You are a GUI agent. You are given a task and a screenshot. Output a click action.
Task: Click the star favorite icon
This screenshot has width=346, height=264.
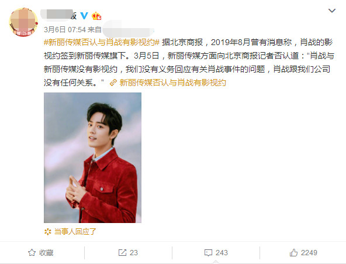coord(32,252)
